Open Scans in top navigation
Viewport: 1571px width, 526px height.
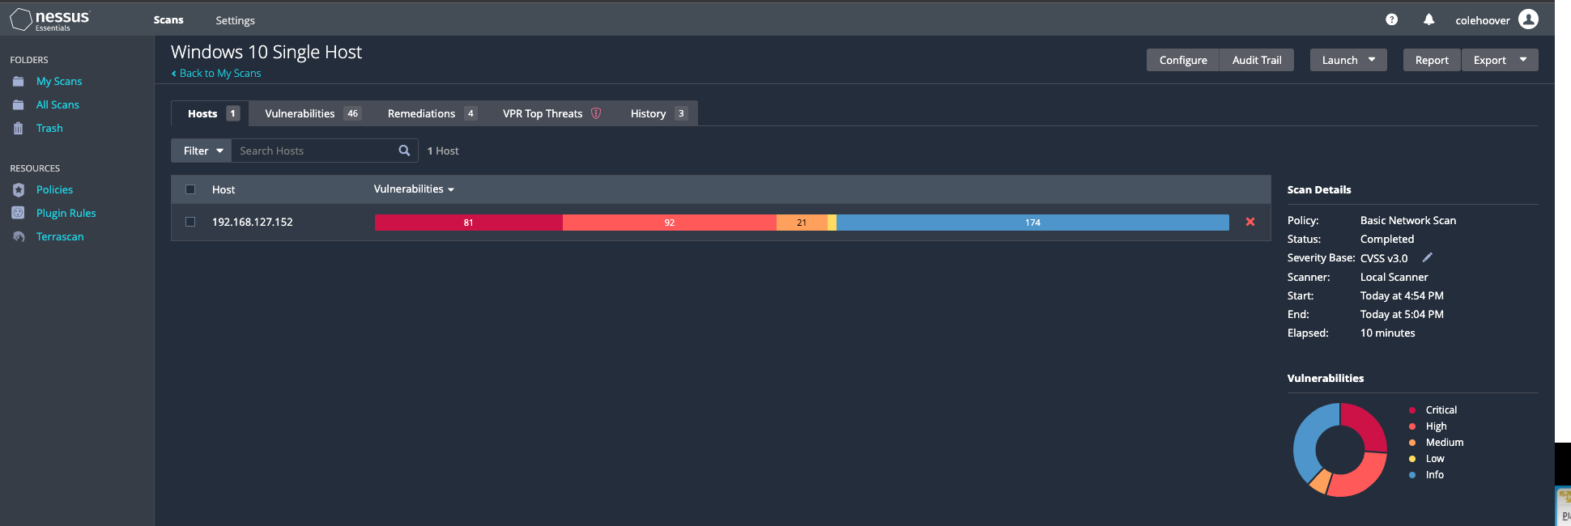point(168,20)
